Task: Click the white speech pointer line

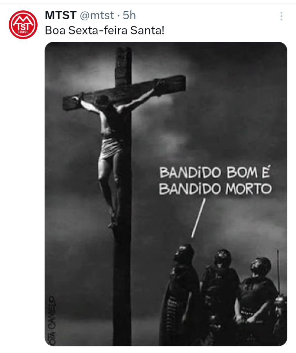Action: tap(198, 218)
